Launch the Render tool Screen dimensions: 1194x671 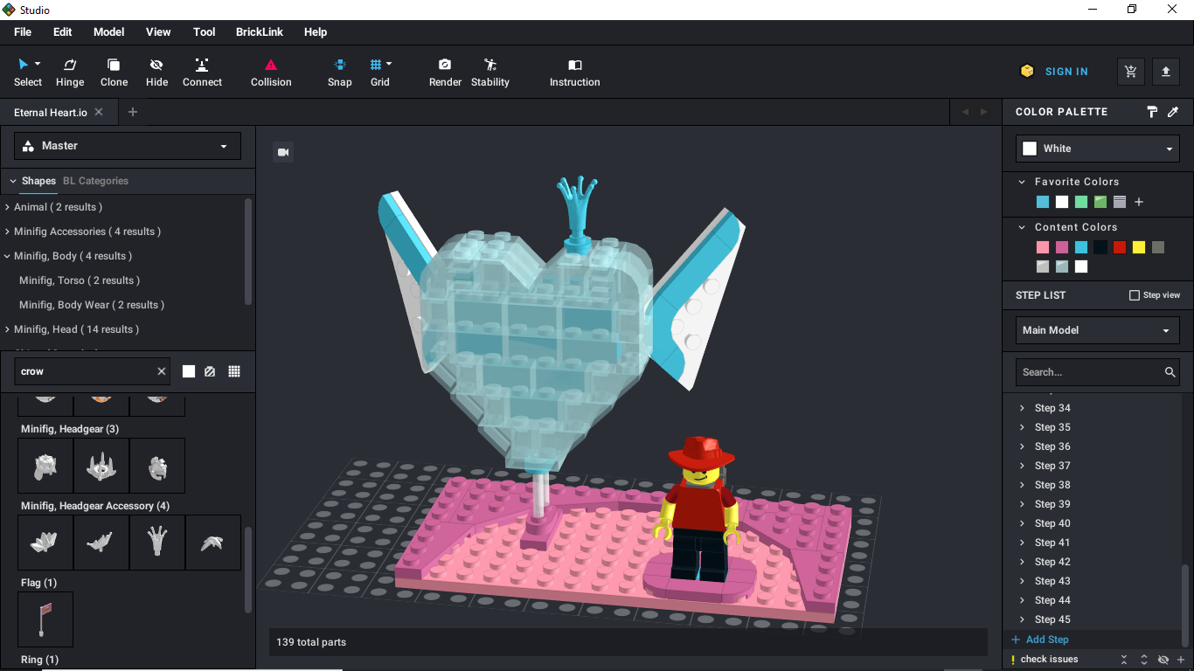click(445, 72)
